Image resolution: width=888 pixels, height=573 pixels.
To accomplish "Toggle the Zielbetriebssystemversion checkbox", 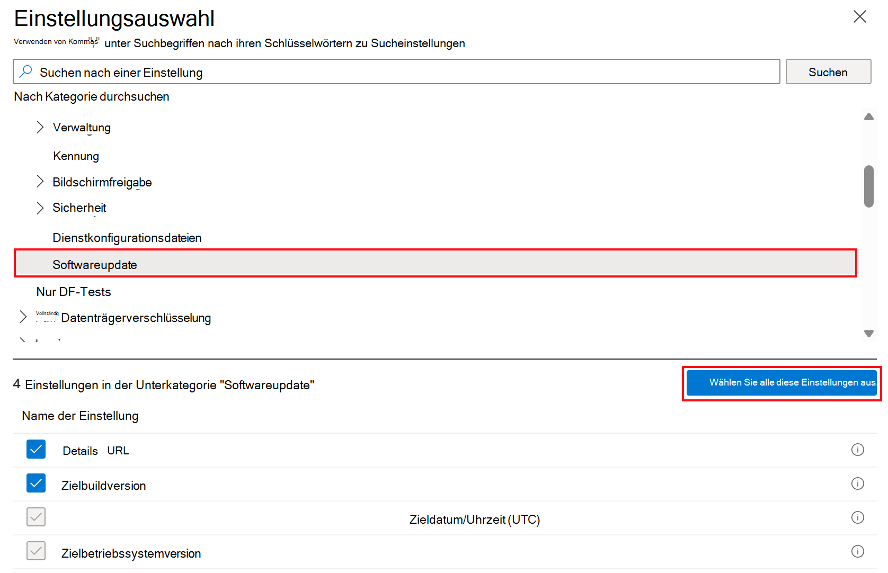I will tap(36, 551).
